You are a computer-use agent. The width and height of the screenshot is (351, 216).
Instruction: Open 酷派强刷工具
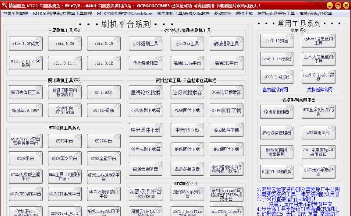(x=226, y=43)
